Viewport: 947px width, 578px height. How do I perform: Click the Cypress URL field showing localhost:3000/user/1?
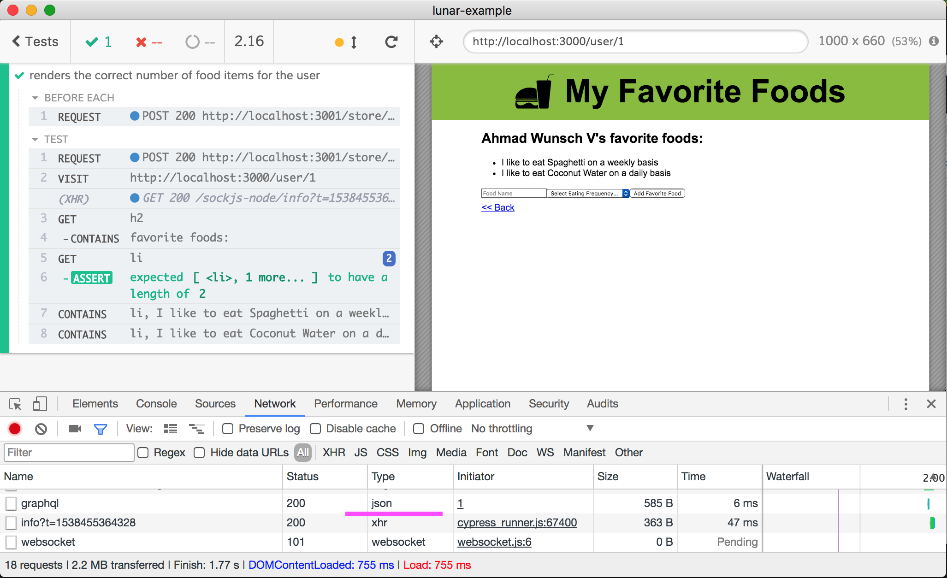[635, 41]
